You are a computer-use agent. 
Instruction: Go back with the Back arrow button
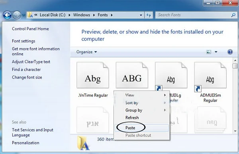[7, 15]
